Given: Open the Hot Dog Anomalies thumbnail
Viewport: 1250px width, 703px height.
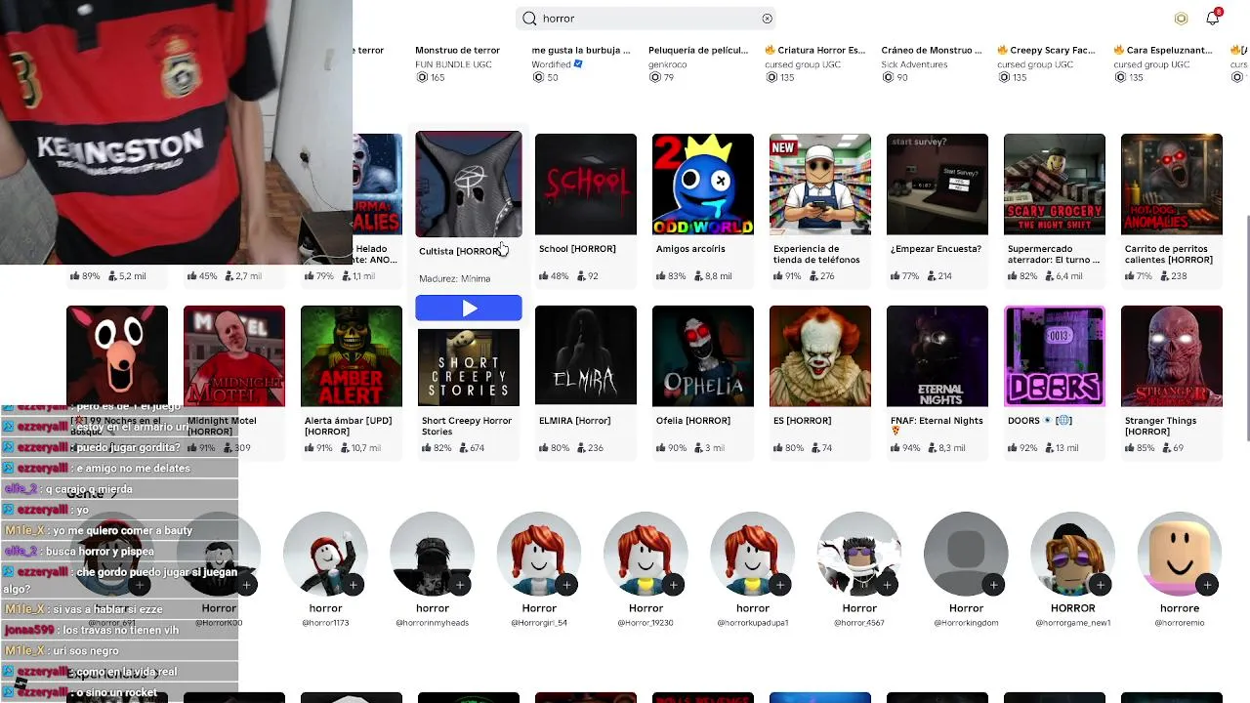Looking at the screenshot, I should click(1172, 185).
